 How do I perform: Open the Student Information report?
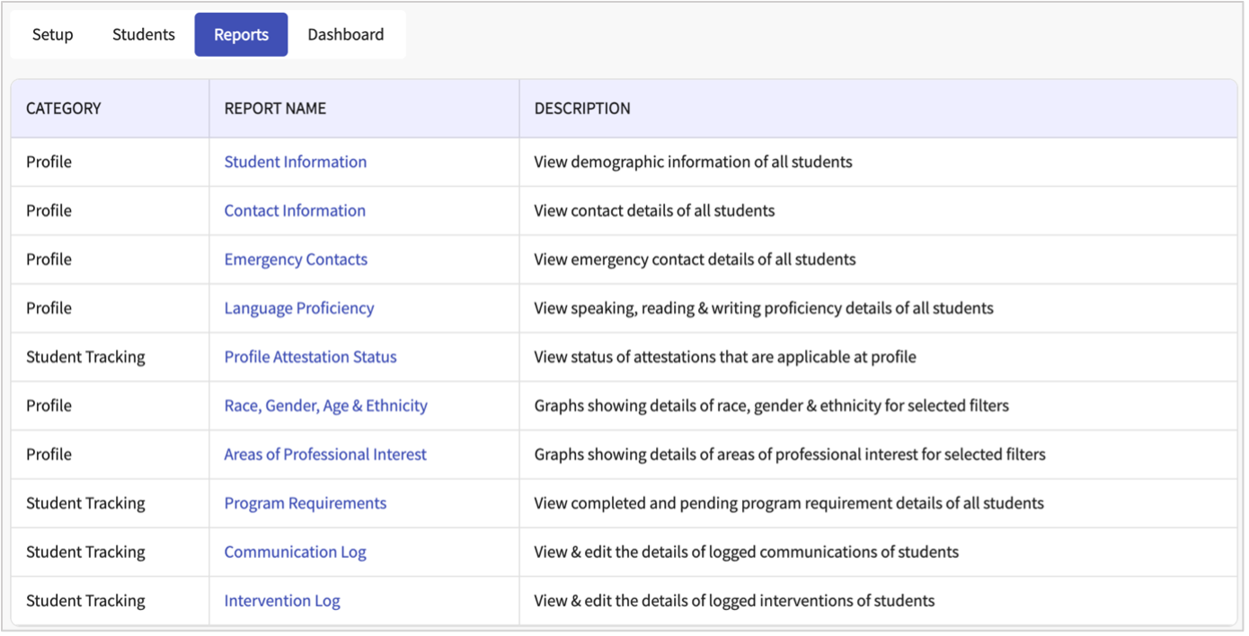(x=295, y=163)
